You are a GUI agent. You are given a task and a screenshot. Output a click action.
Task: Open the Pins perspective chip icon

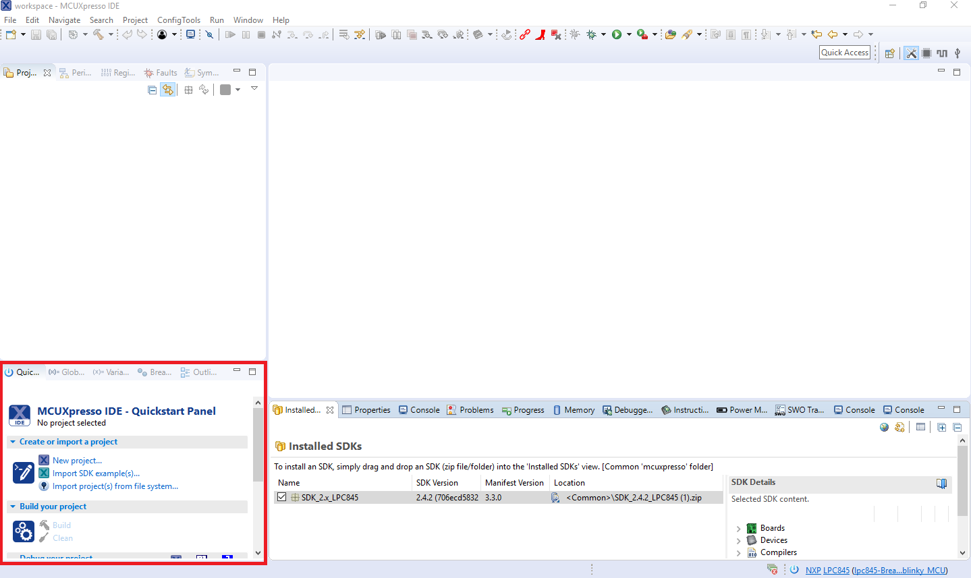point(926,53)
